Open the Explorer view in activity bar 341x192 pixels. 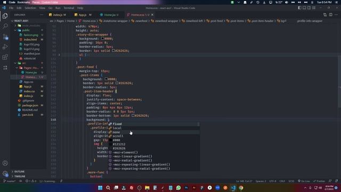[5, 16]
